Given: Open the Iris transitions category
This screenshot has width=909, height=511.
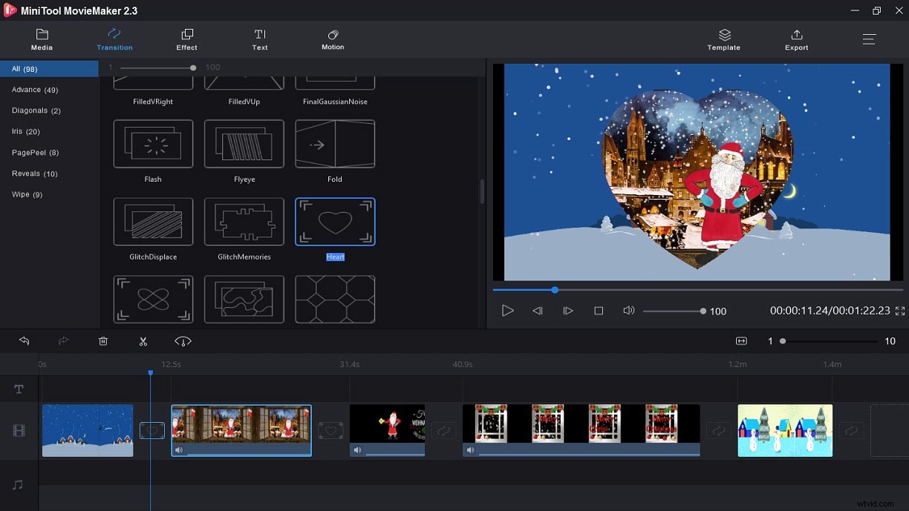Looking at the screenshot, I should click(25, 131).
